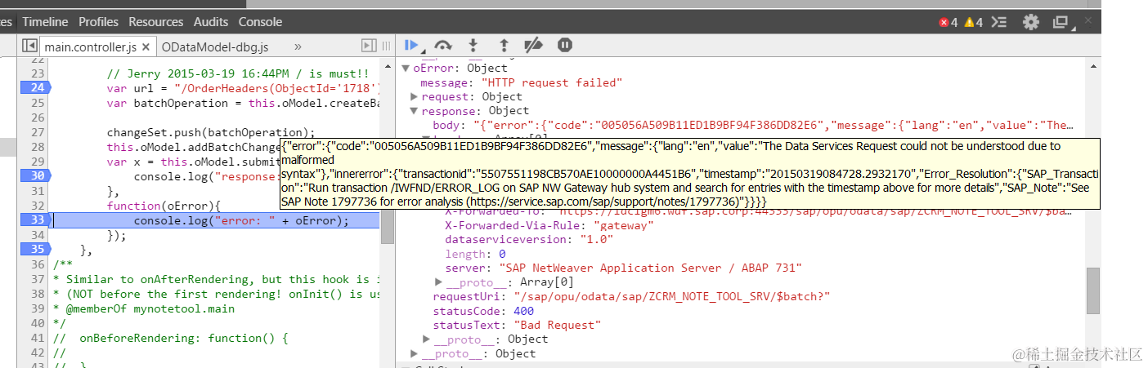Set a breakpoint on line 25
1148x368 pixels.
point(37,103)
